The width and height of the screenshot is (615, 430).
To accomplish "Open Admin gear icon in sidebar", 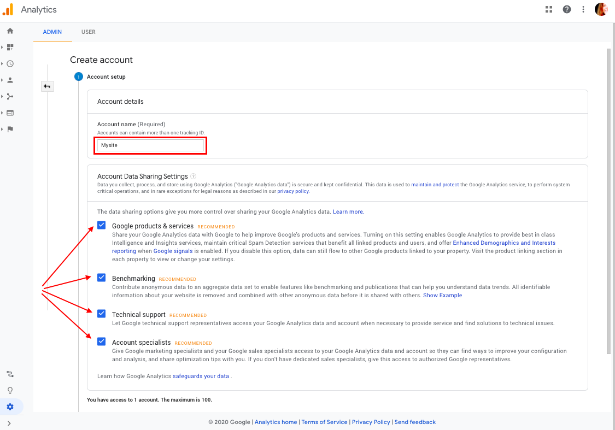I will 10,407.
